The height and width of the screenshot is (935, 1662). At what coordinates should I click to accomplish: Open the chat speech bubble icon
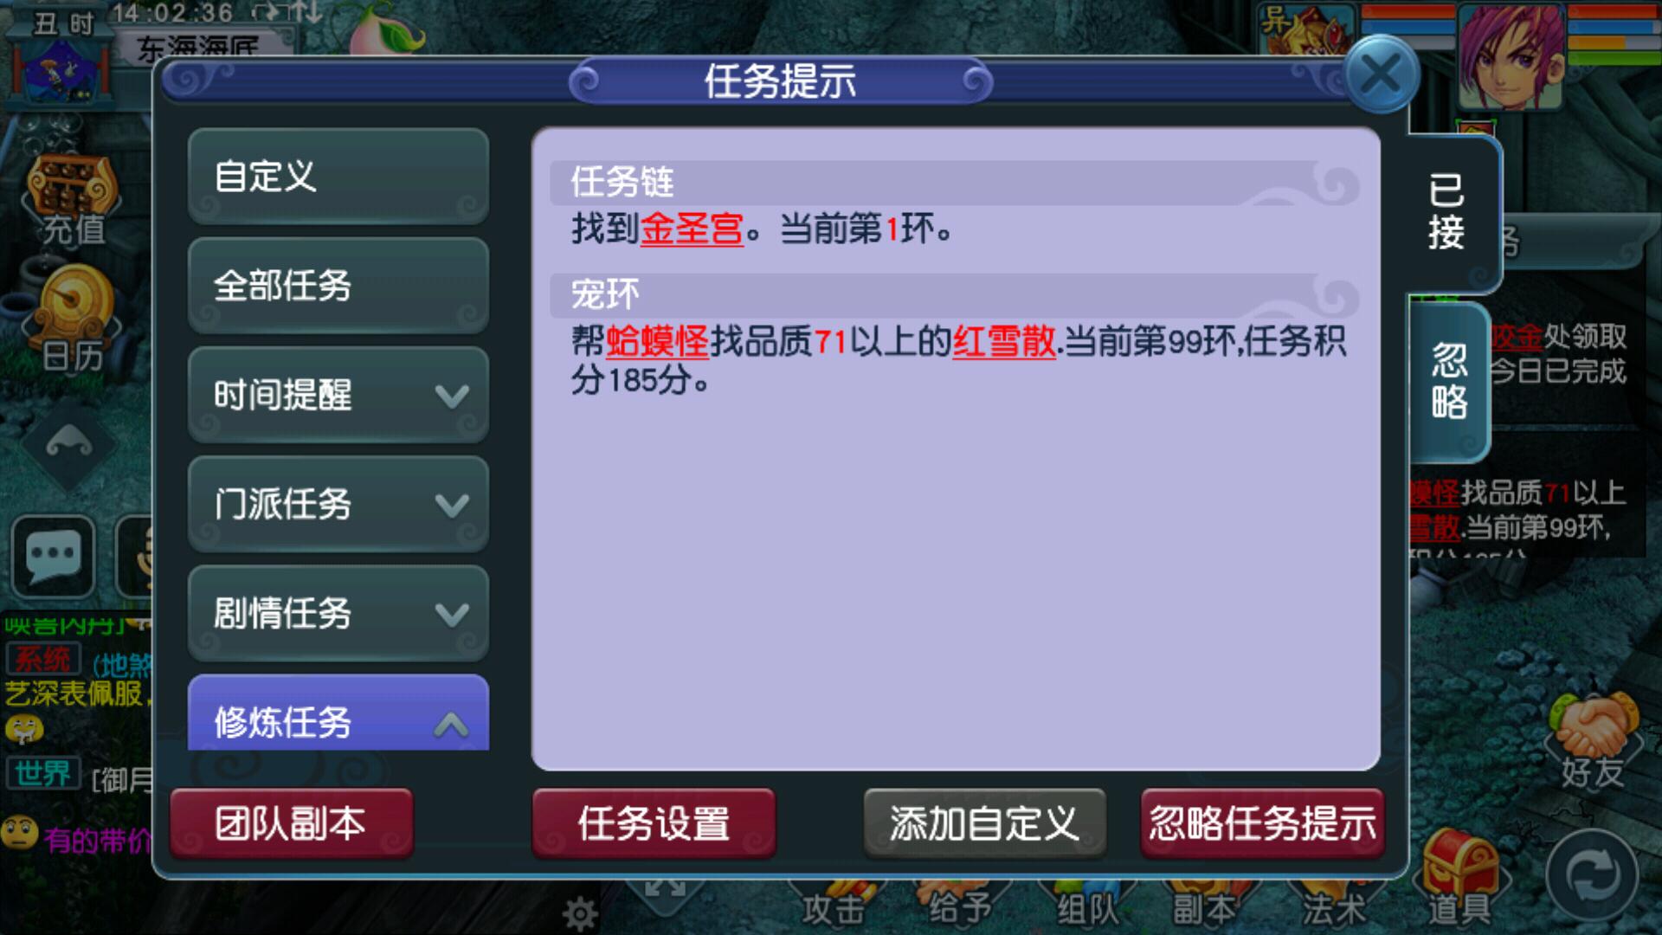(x=54, y=555)
